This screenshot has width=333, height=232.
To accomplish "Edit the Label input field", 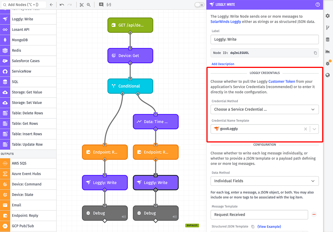I will (264, 39).
